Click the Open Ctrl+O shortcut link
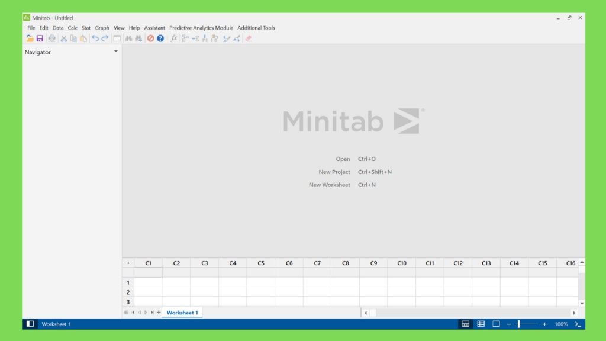Viewport: 606px width, 341px height. coord(356,159)
